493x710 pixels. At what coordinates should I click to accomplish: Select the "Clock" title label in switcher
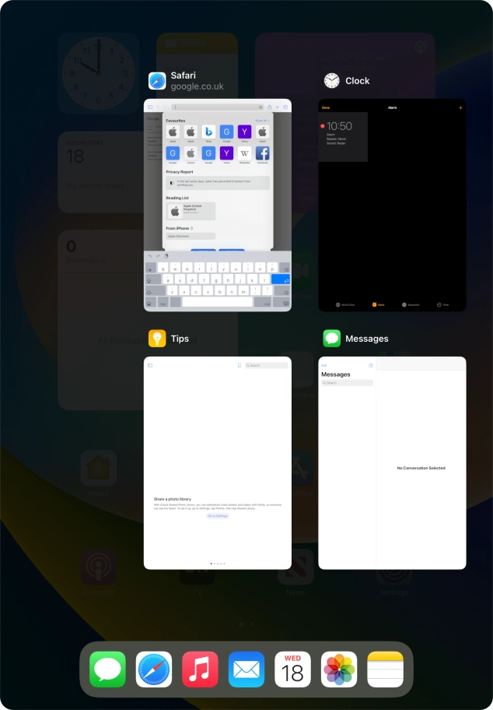(x=358, y=81)
